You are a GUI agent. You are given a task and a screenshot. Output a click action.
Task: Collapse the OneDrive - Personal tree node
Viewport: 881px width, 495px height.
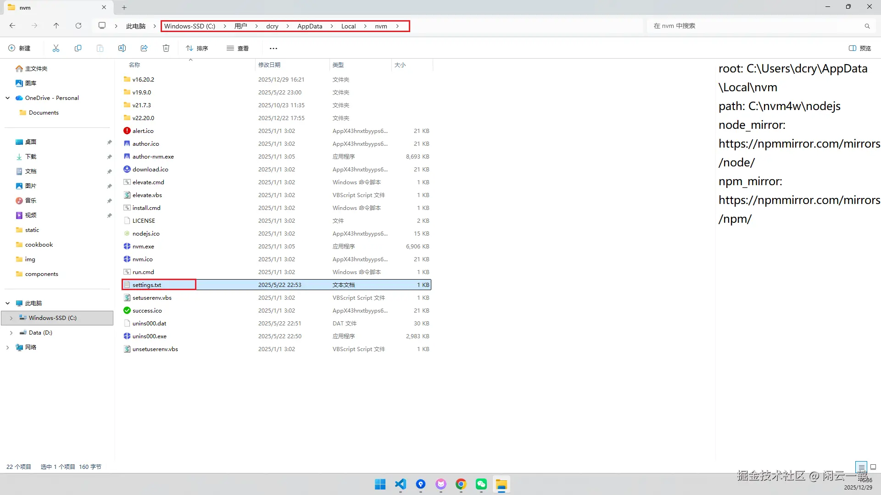coord(8,98)
